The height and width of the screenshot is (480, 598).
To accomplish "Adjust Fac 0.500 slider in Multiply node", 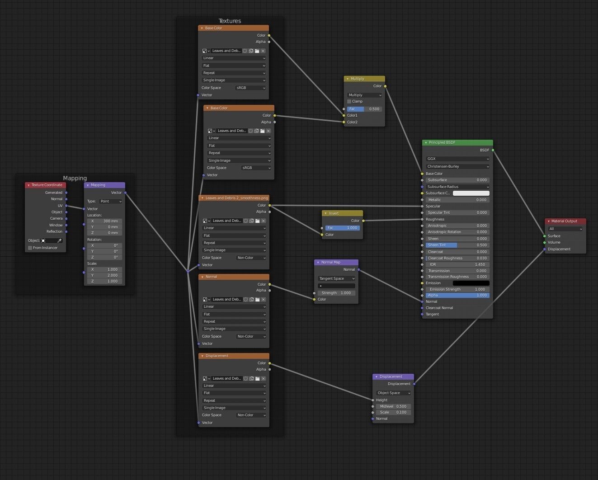I will point(365,109).
